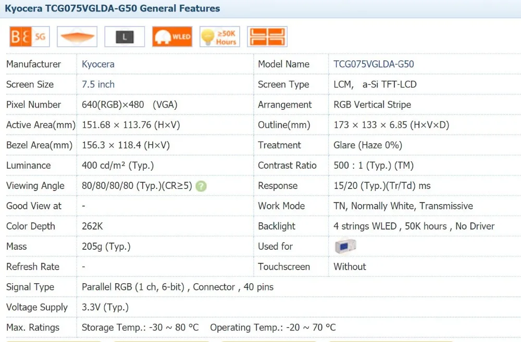Image resolution: width=521 pixels, height=342 pixels.
Task: Click the 'Touchscreen' row label
Action: coord(284,267)
